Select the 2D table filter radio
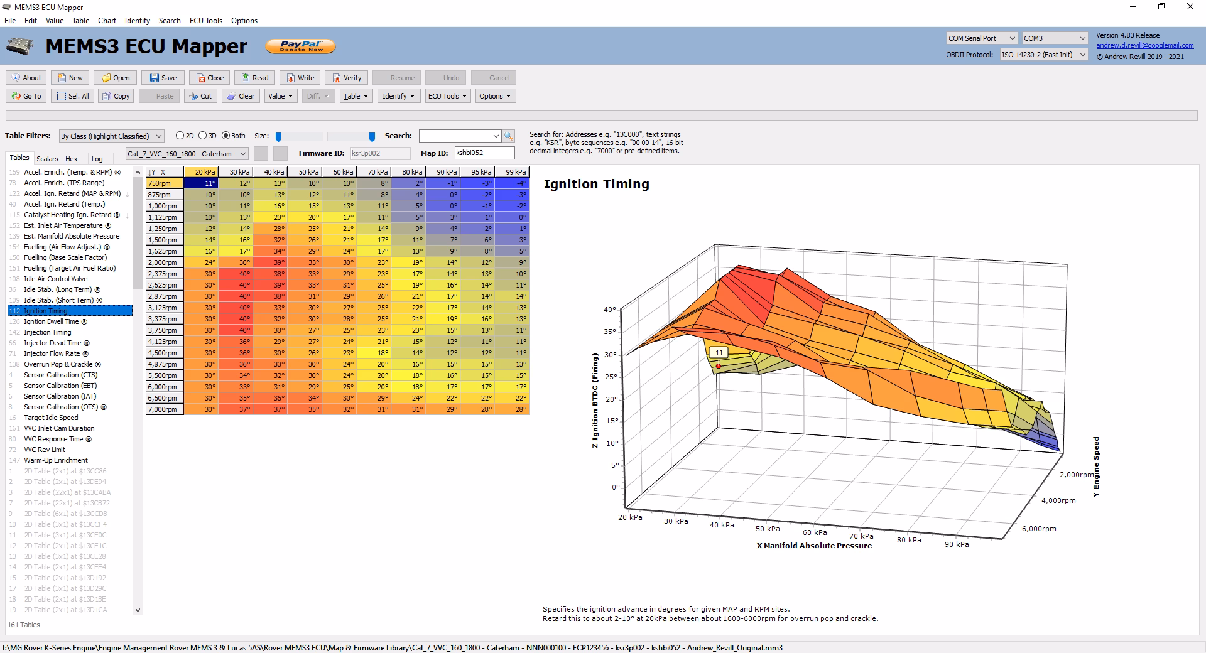 point(180,136)
